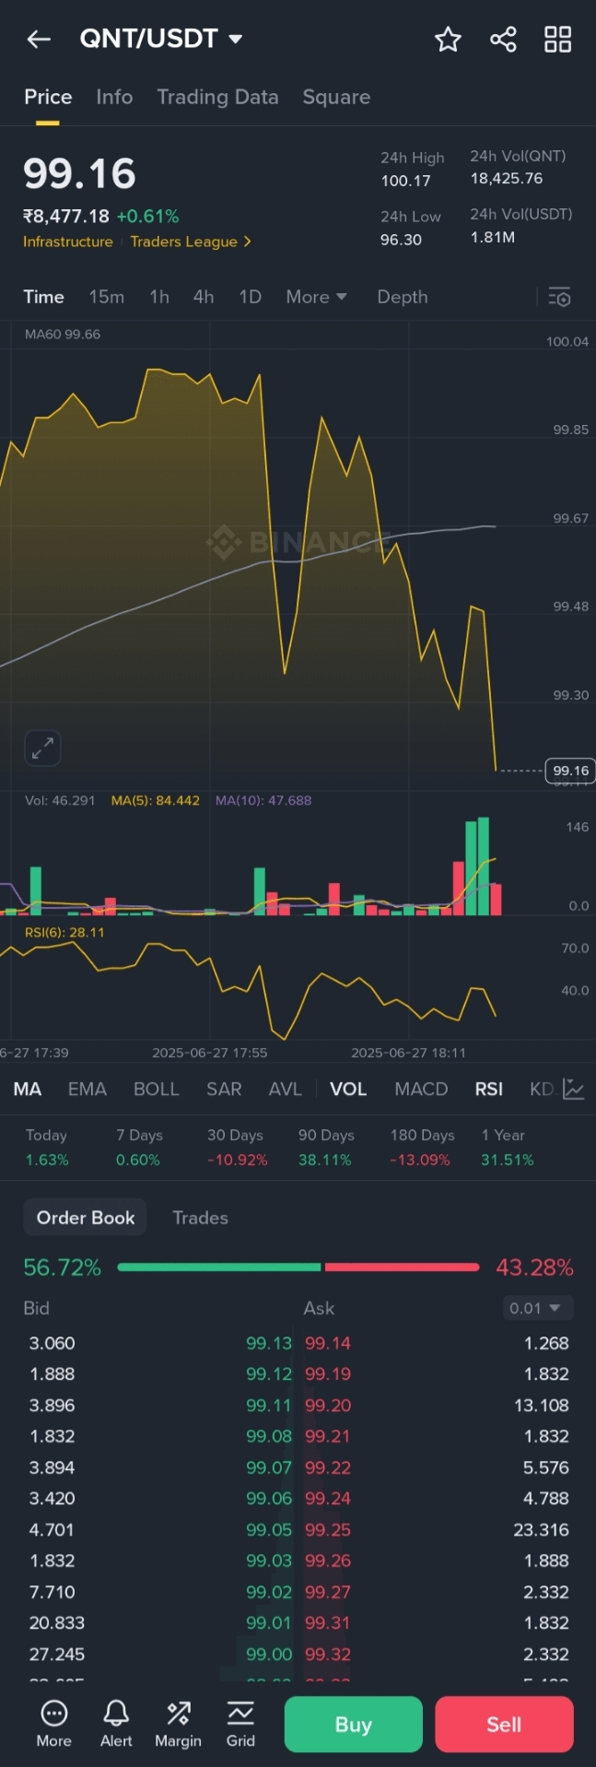The width and height of the screenshot is (596, 1767).
Task: Select the 4h chart interval
Action: point(204,297)
